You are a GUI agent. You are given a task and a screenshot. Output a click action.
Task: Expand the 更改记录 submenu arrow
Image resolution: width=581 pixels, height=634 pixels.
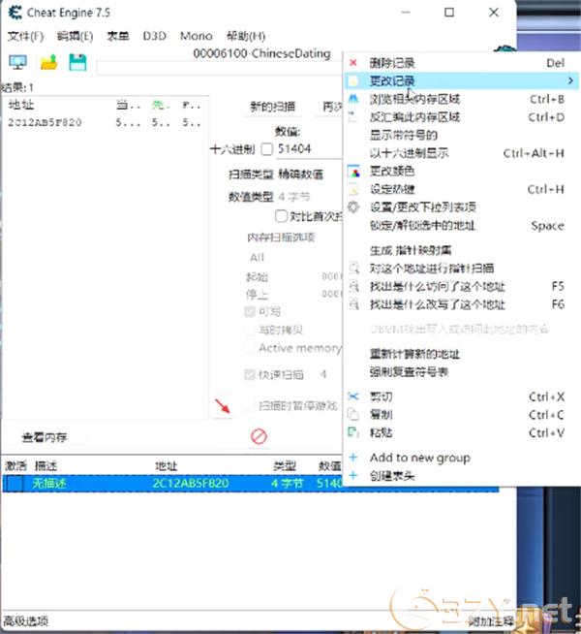coord(570,80)
